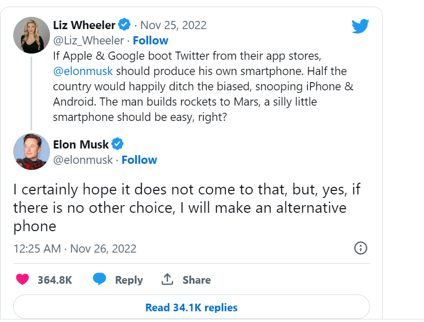Open Elon Musk's profile picture
The height and width of the screenshot is (322, 424).
31,152
